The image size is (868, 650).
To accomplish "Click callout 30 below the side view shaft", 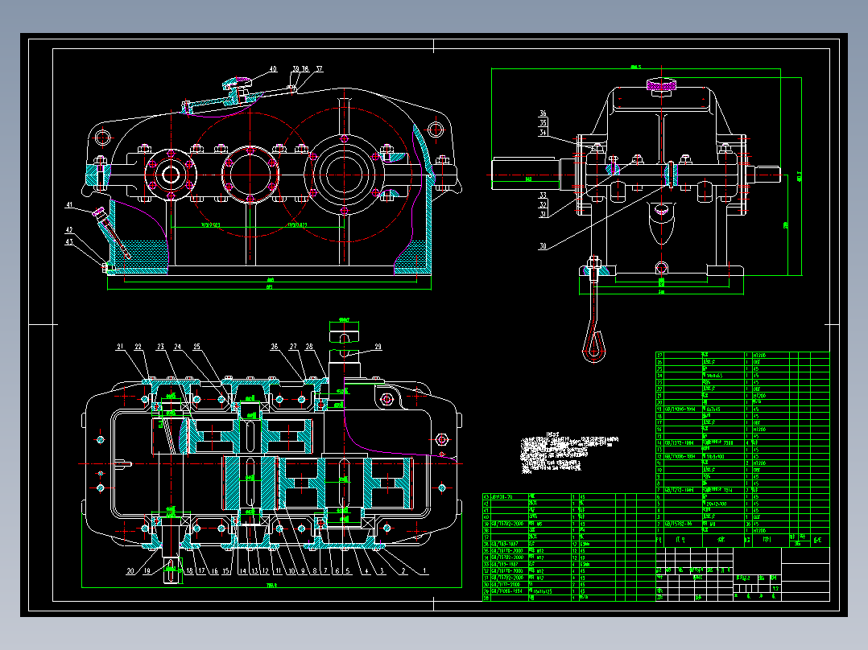I will (x=543, y=246).
